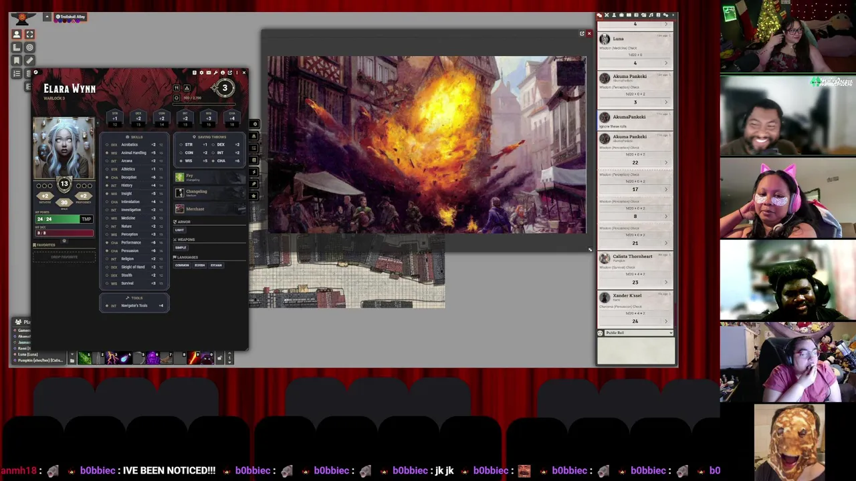
Task: Toggle WIS saving throw proficiency
Action: click(x=181, y=161)
